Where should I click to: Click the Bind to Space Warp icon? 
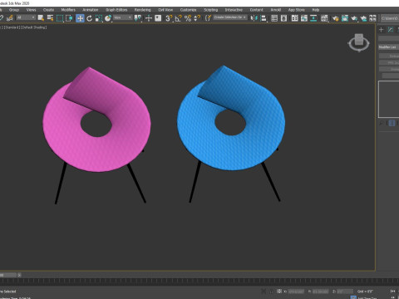pyautogui.click(x=10, y=18)
